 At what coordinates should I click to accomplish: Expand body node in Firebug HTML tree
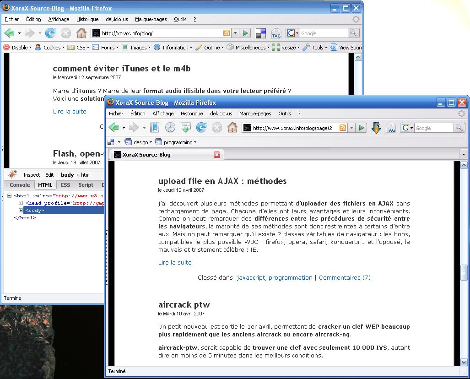(21, 210)
